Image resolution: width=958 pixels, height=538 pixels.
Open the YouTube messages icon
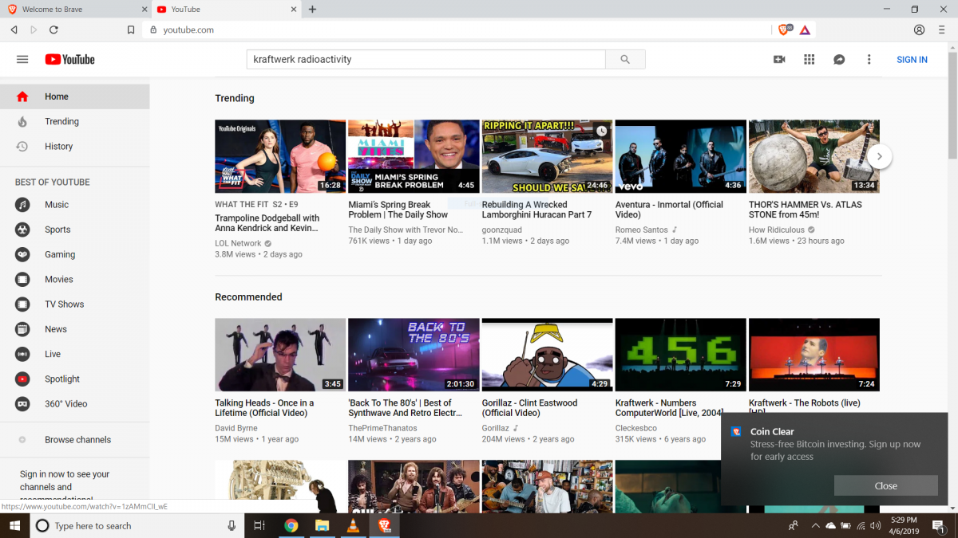pos(839,60)
